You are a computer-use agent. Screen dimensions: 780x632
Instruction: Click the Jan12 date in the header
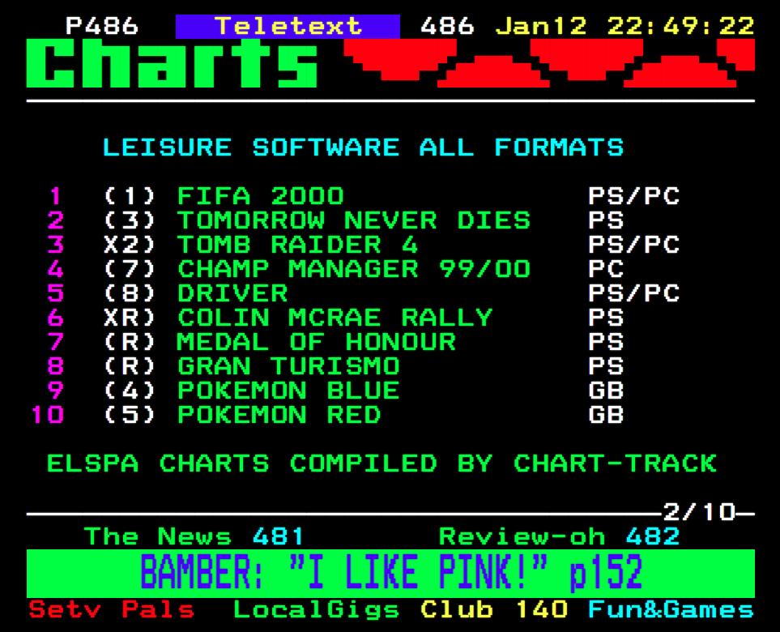coord(541,26)
